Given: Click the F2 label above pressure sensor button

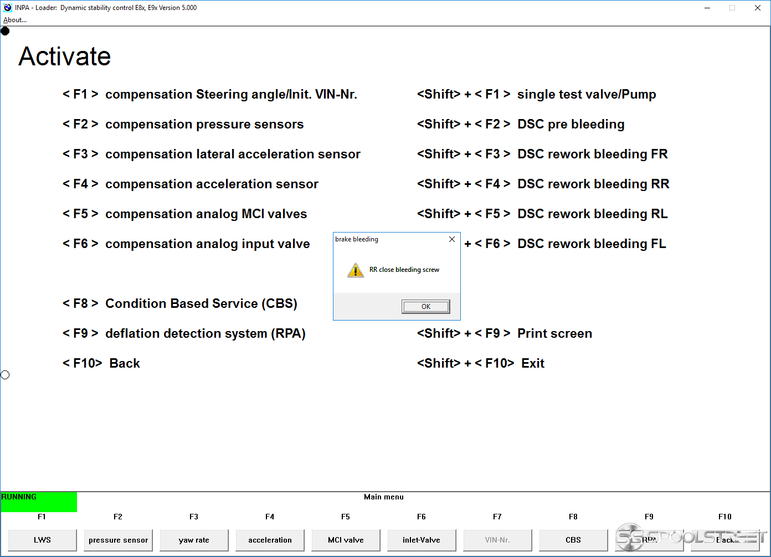Looking at the screenshot, I should click(x=118, y=517).
